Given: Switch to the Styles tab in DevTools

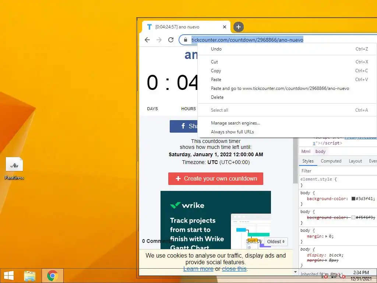Looking at the screenshot, I should tap(308, 161).
